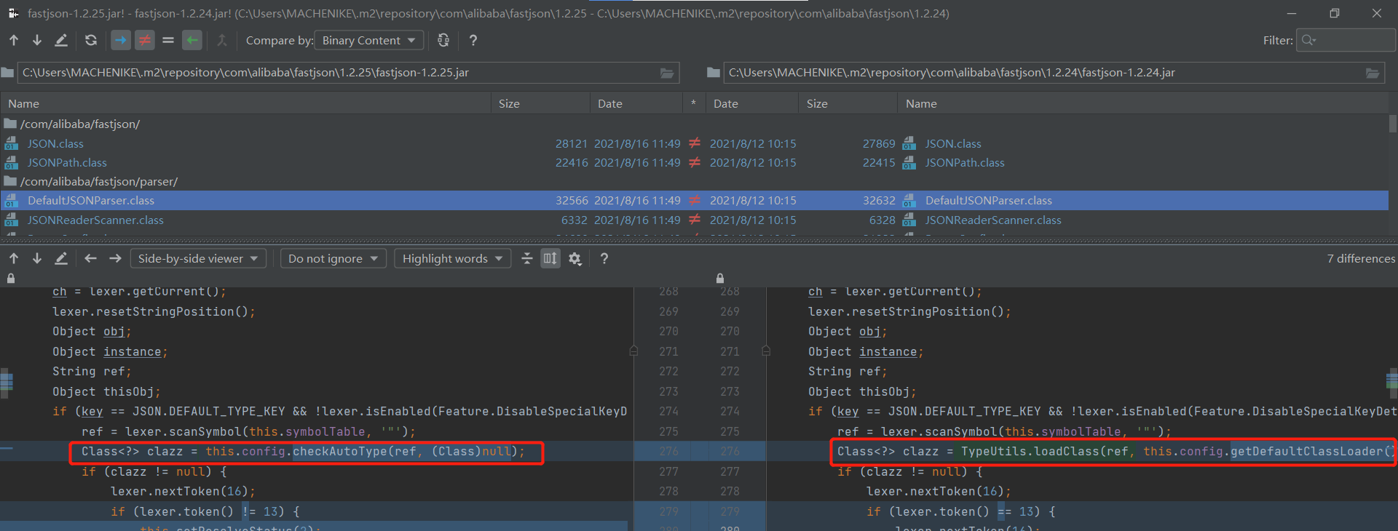Image resolution: width=1398 pixels, height=531 pixels.
Task: Select right DefaultJSONParser.class file name
Action: (989, 200)
